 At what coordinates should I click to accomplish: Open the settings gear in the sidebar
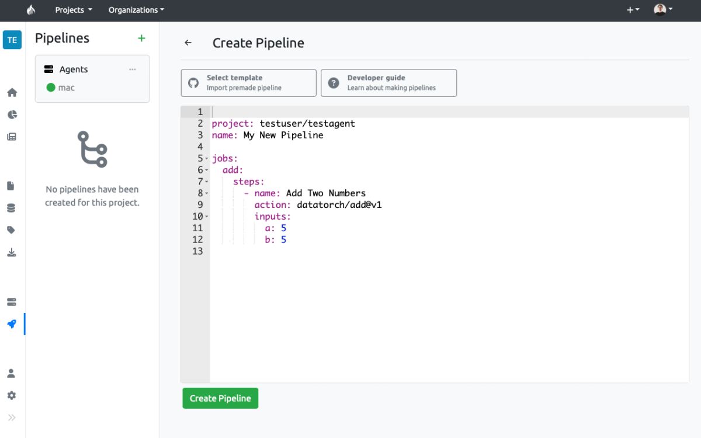[12, 395]
